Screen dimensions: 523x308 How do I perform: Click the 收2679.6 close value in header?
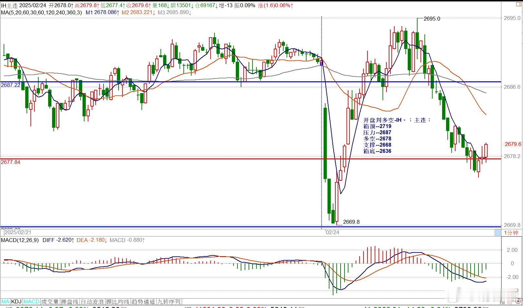click(139, 5)
